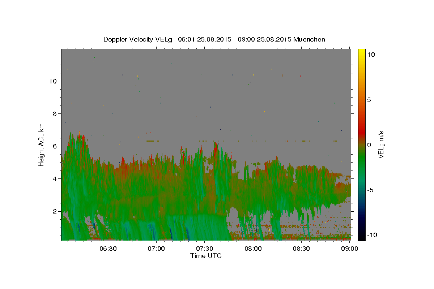Click the height axis label 6
The width and height of the screenshot is (434, 289).
click(54, 146)
